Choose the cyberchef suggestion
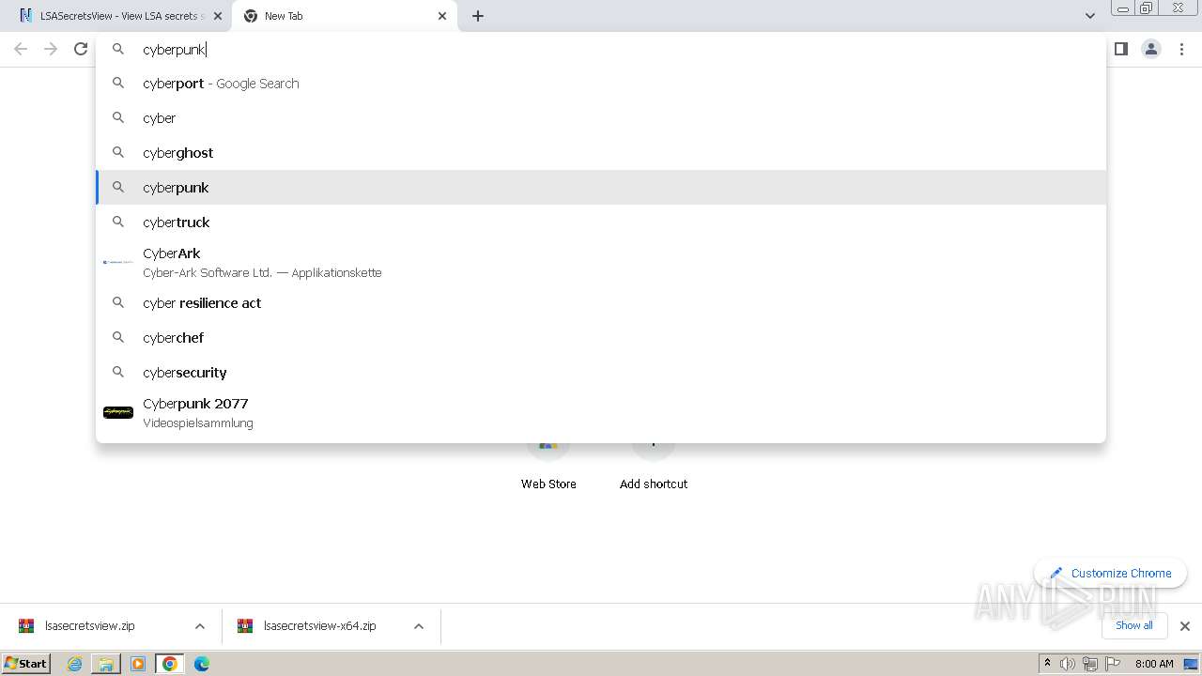 [x=601, y=338]
